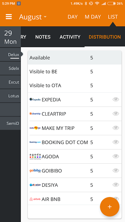Open the NOTES tab
Image resolution: width=125 pixels, height=222 pixels.
43,37
